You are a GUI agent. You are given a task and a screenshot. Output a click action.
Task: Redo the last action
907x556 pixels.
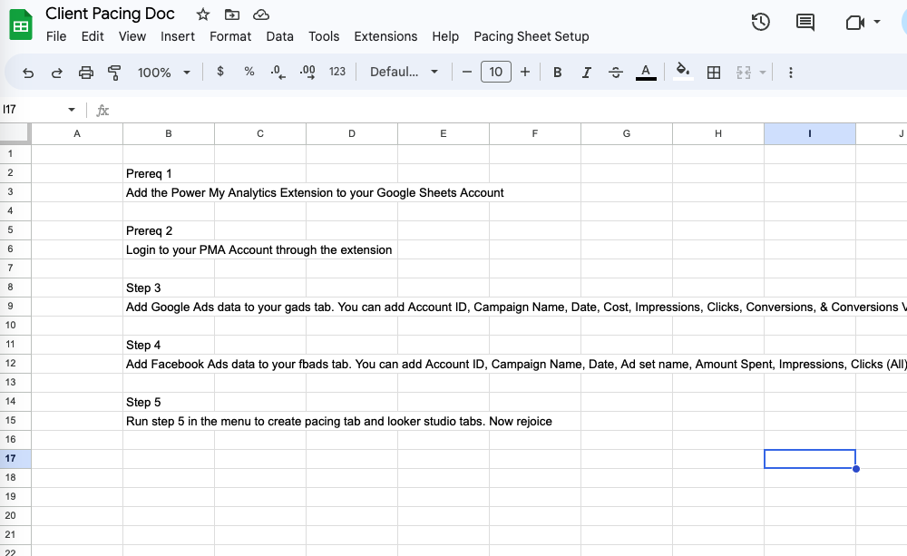[56, 73]
